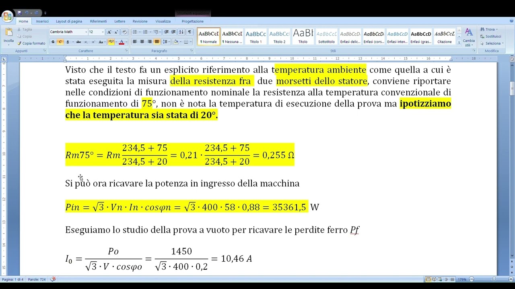Sort text with the A-Z sort icon
Image resolution: width=515 pixels, height=289 pixels.
coord(181,32)
